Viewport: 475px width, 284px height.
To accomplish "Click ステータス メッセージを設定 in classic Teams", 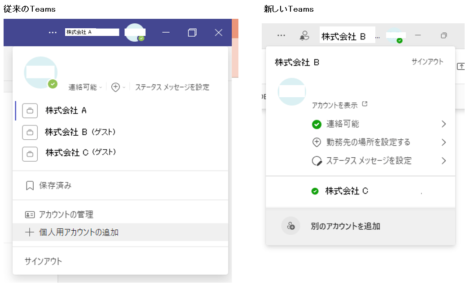I will [172, 87].
